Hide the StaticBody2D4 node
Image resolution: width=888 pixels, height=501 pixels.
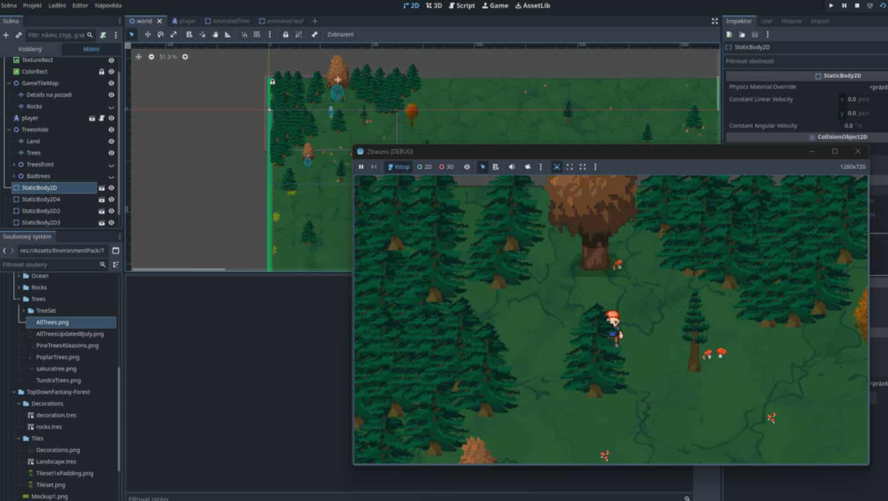112,200
